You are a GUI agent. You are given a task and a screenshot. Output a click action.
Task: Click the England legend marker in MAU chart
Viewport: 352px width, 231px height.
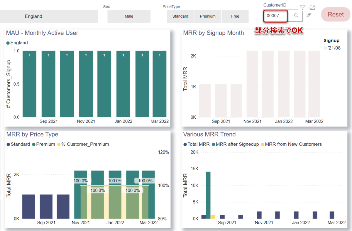(x=8, y=43)
